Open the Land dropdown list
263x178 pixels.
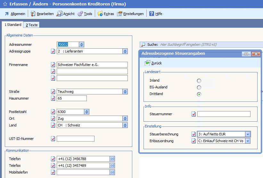click(x=125, y=125)
